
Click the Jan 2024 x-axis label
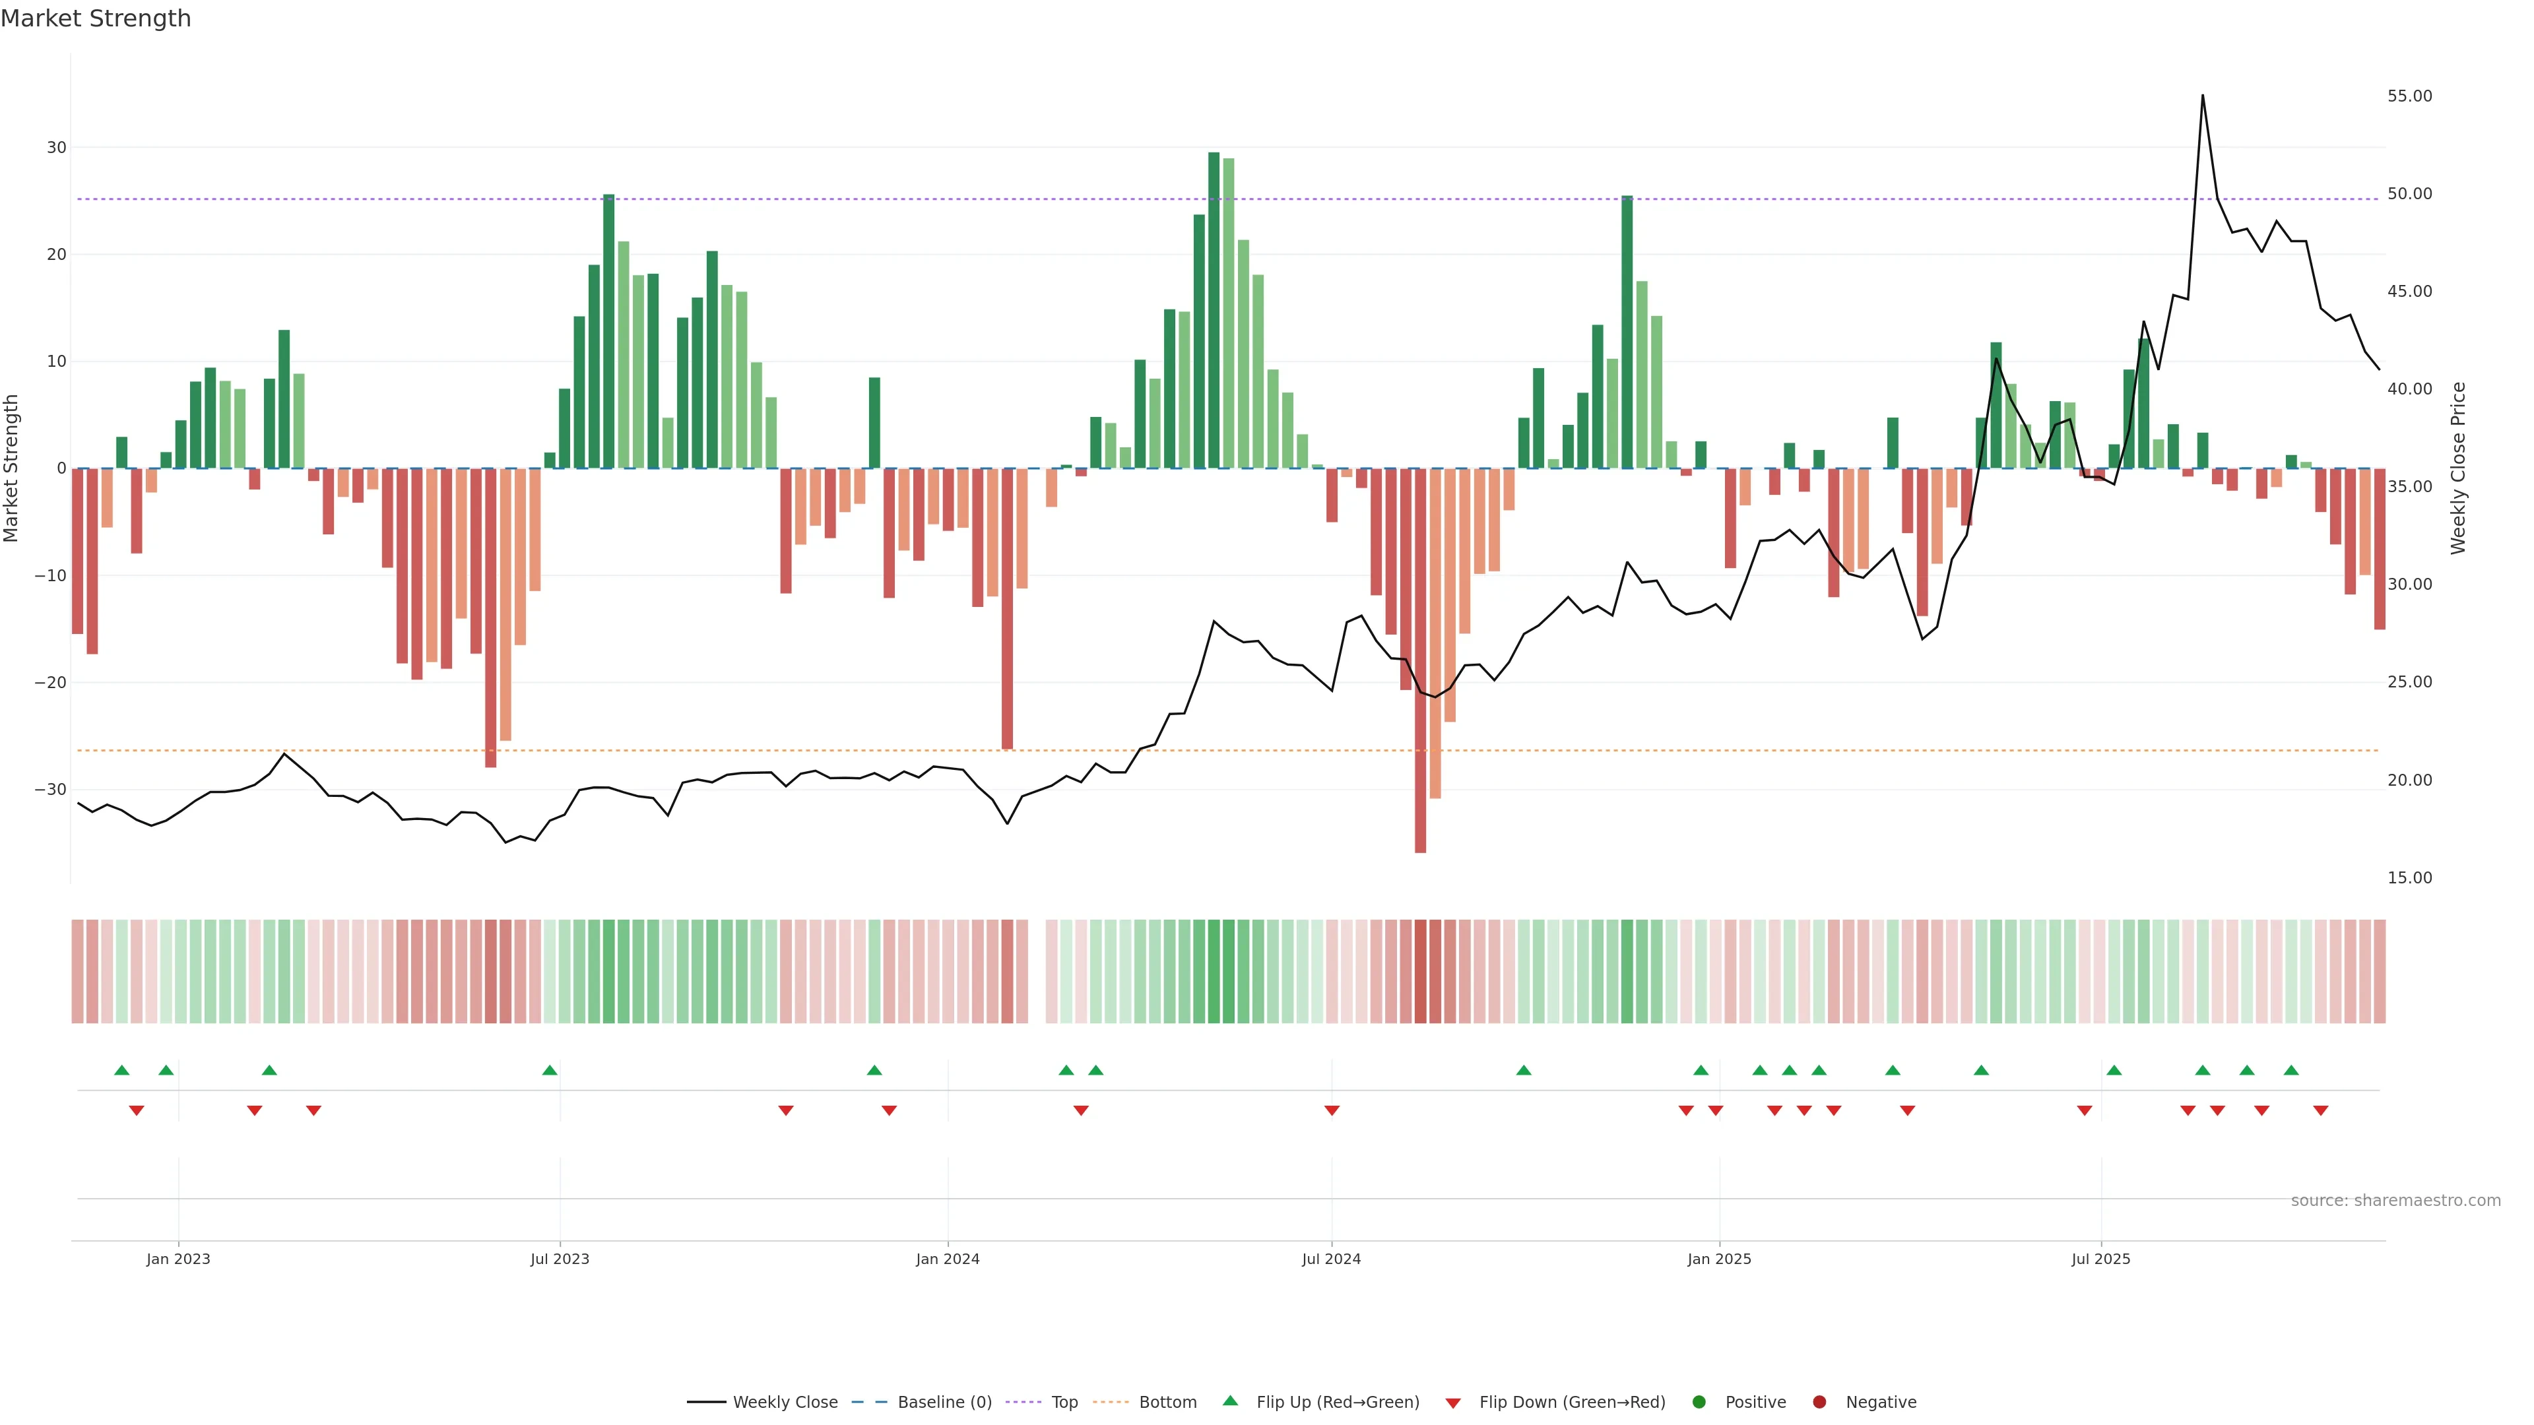948,1259
